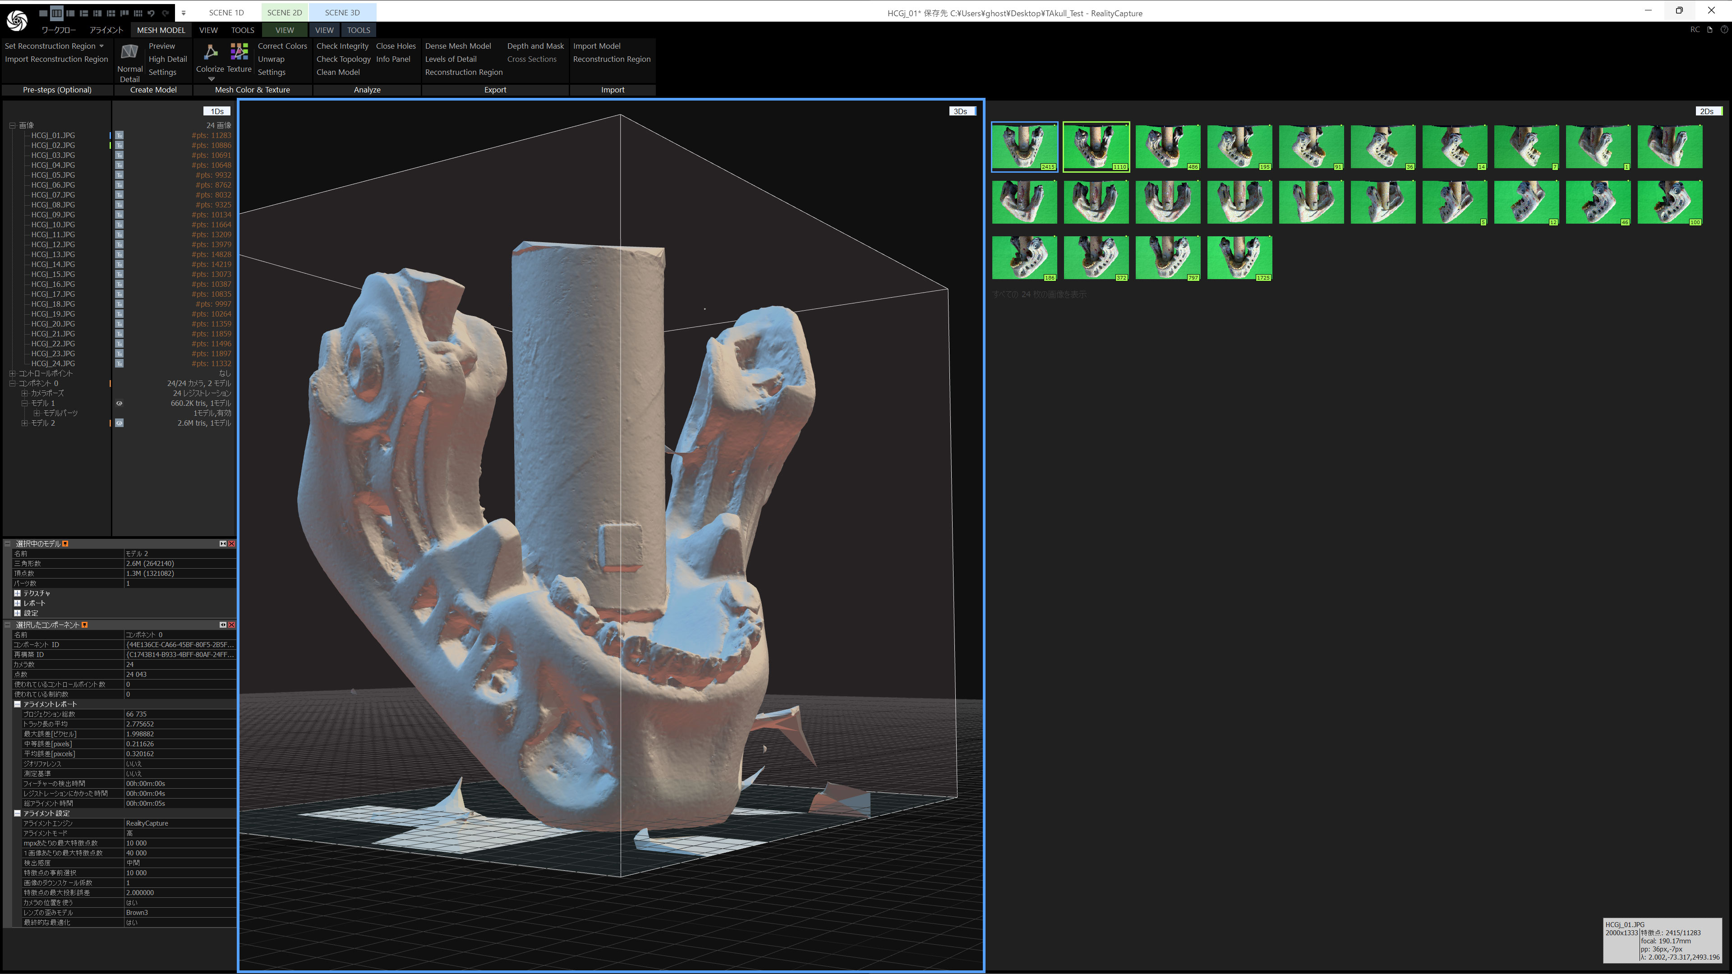Close the 選択したコンポーネント panel
1732x974 pixels.
pos(231,625)
